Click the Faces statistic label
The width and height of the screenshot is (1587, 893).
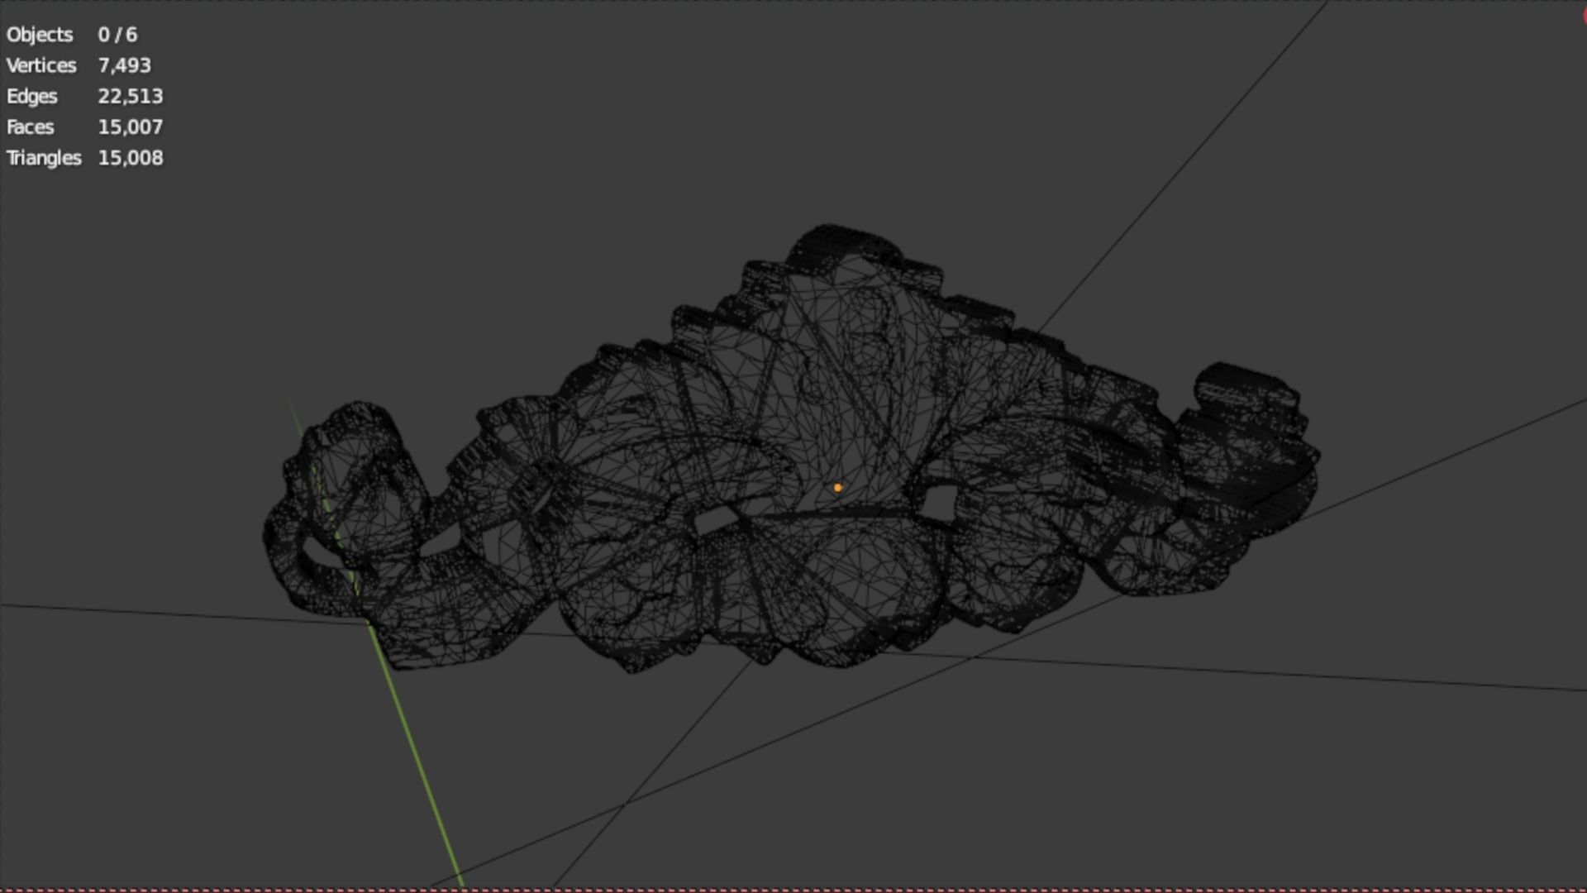[x=31, y=127]
